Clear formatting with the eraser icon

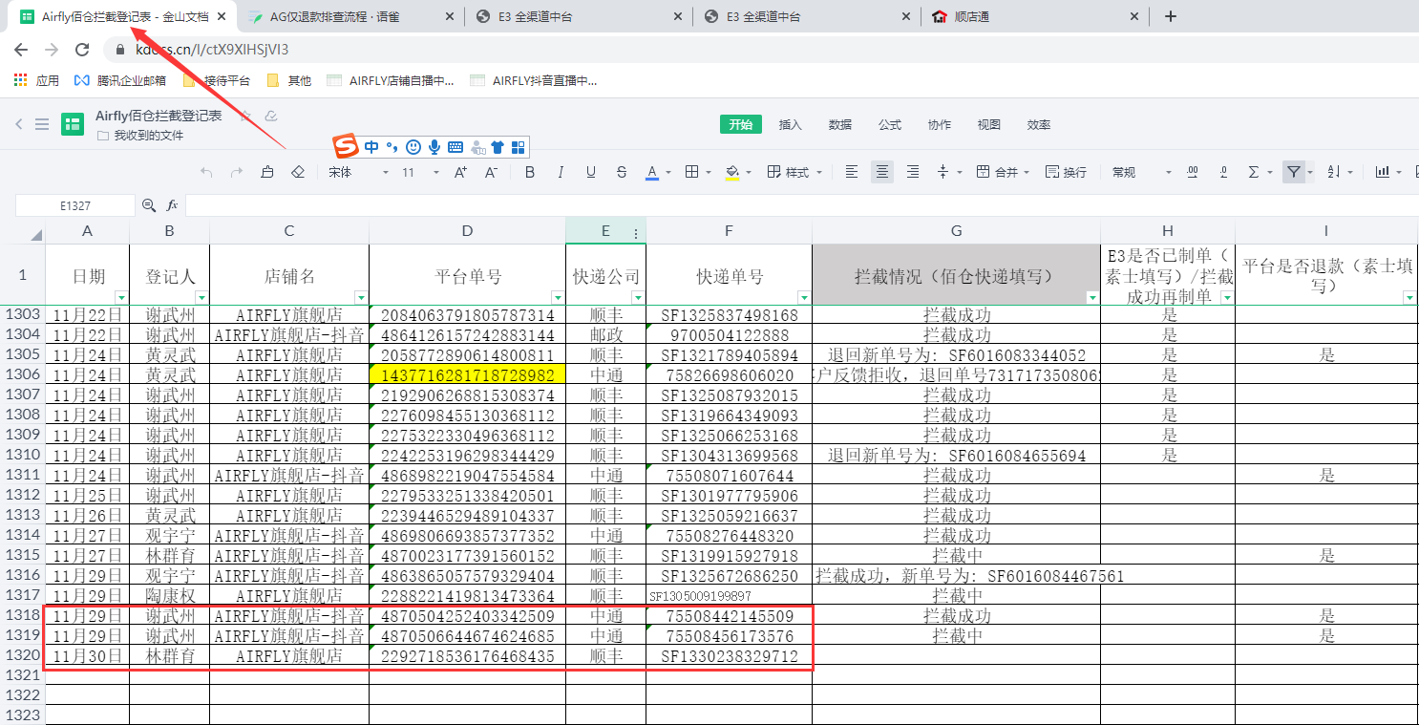298,172
